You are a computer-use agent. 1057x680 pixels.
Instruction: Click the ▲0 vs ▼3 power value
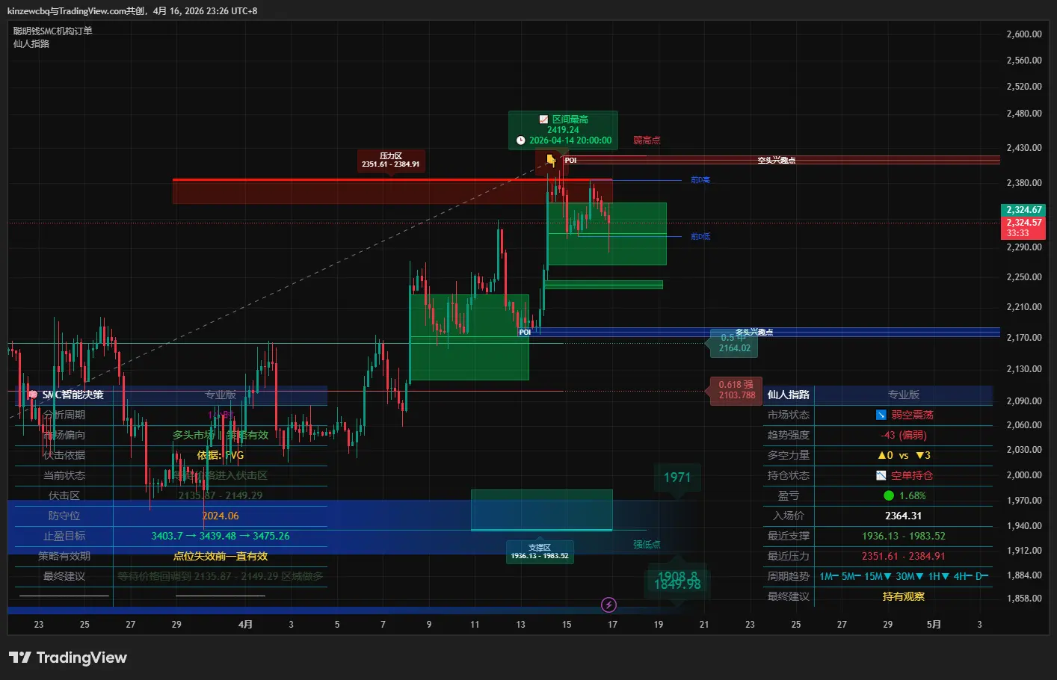pyautogui.click(x=904, y=455)
